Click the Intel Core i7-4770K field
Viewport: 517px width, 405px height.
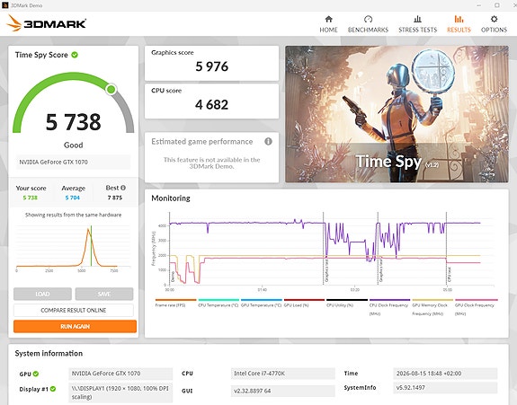(x=283, y=374)
